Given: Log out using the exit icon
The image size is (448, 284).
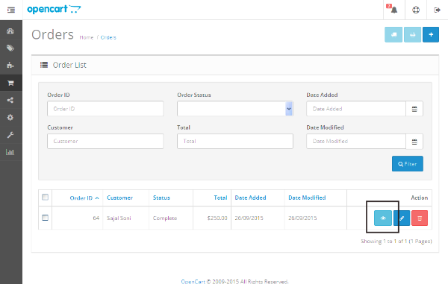Looking at the screenshot, I should coord(437,10).
